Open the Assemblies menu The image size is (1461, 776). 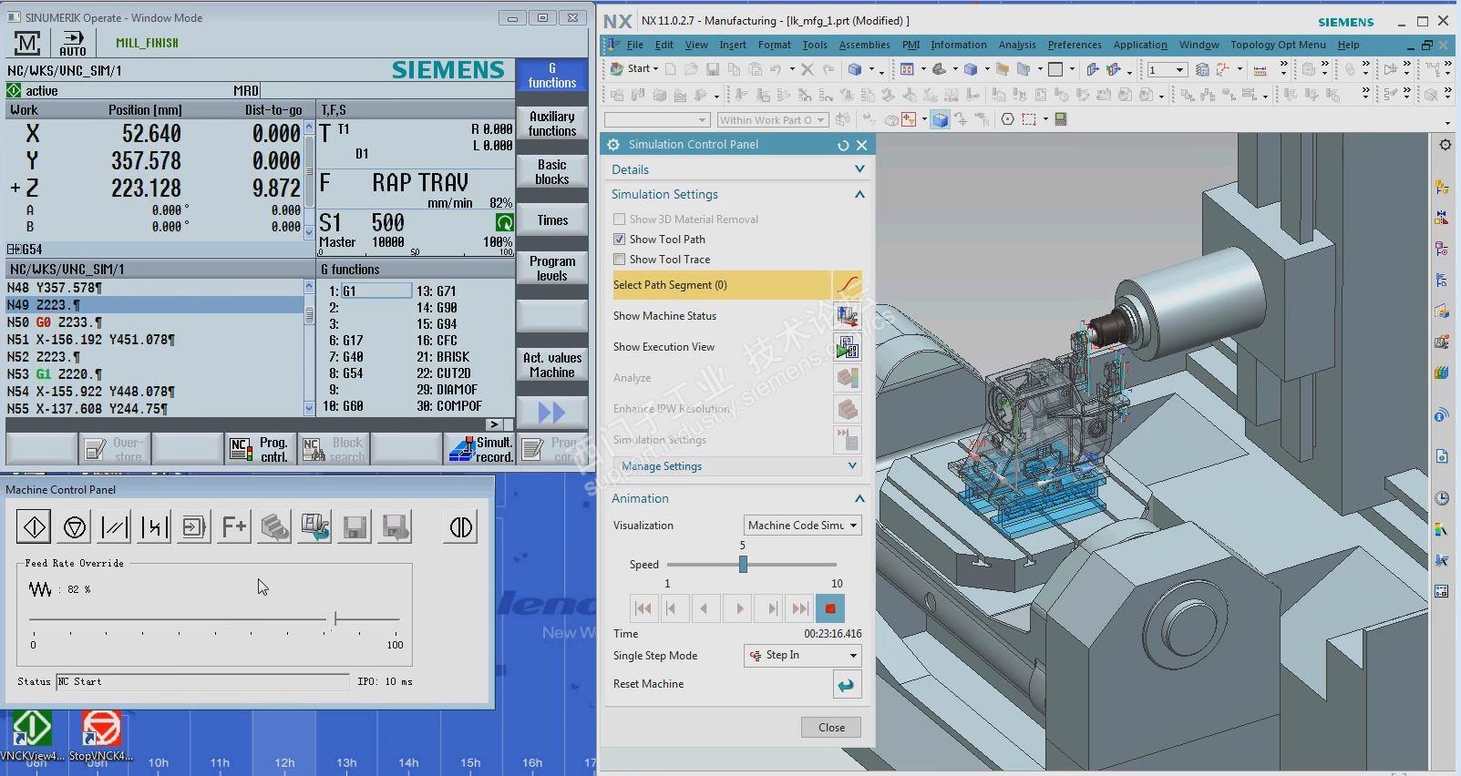864,45
